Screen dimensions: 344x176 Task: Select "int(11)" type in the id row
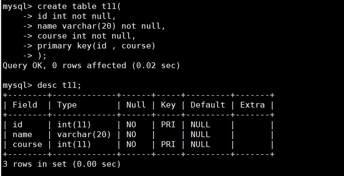[x=74, y=125]
